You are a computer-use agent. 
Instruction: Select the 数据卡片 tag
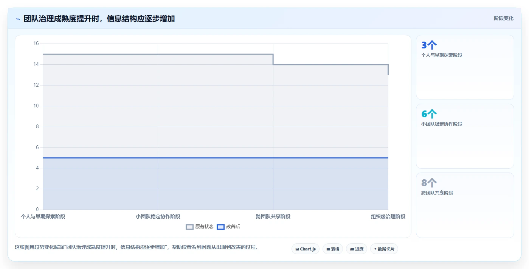pos(384,249)
